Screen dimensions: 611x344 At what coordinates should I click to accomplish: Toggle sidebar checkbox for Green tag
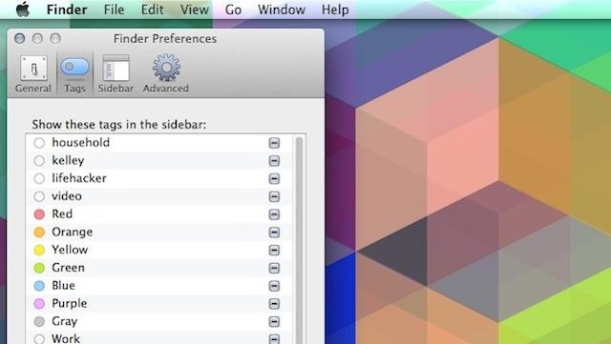pyautogui.click(x=274, y=268)
